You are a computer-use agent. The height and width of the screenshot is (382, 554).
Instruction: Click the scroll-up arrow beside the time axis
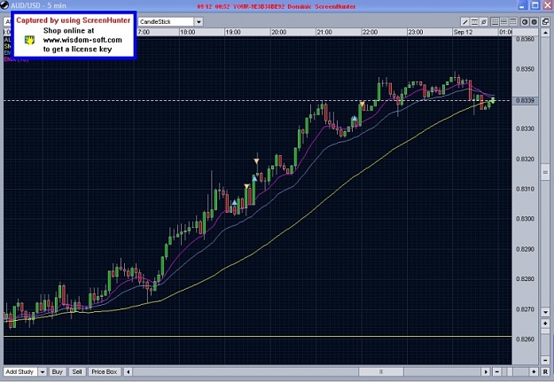click(x=545, y=32)
